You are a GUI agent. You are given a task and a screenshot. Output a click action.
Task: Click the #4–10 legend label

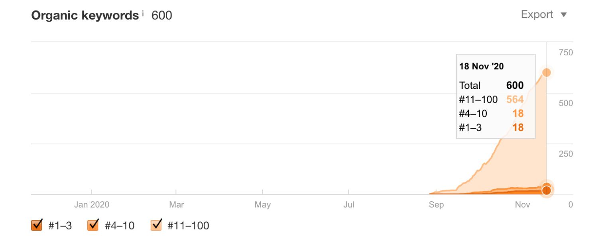[x=120, y=226]
